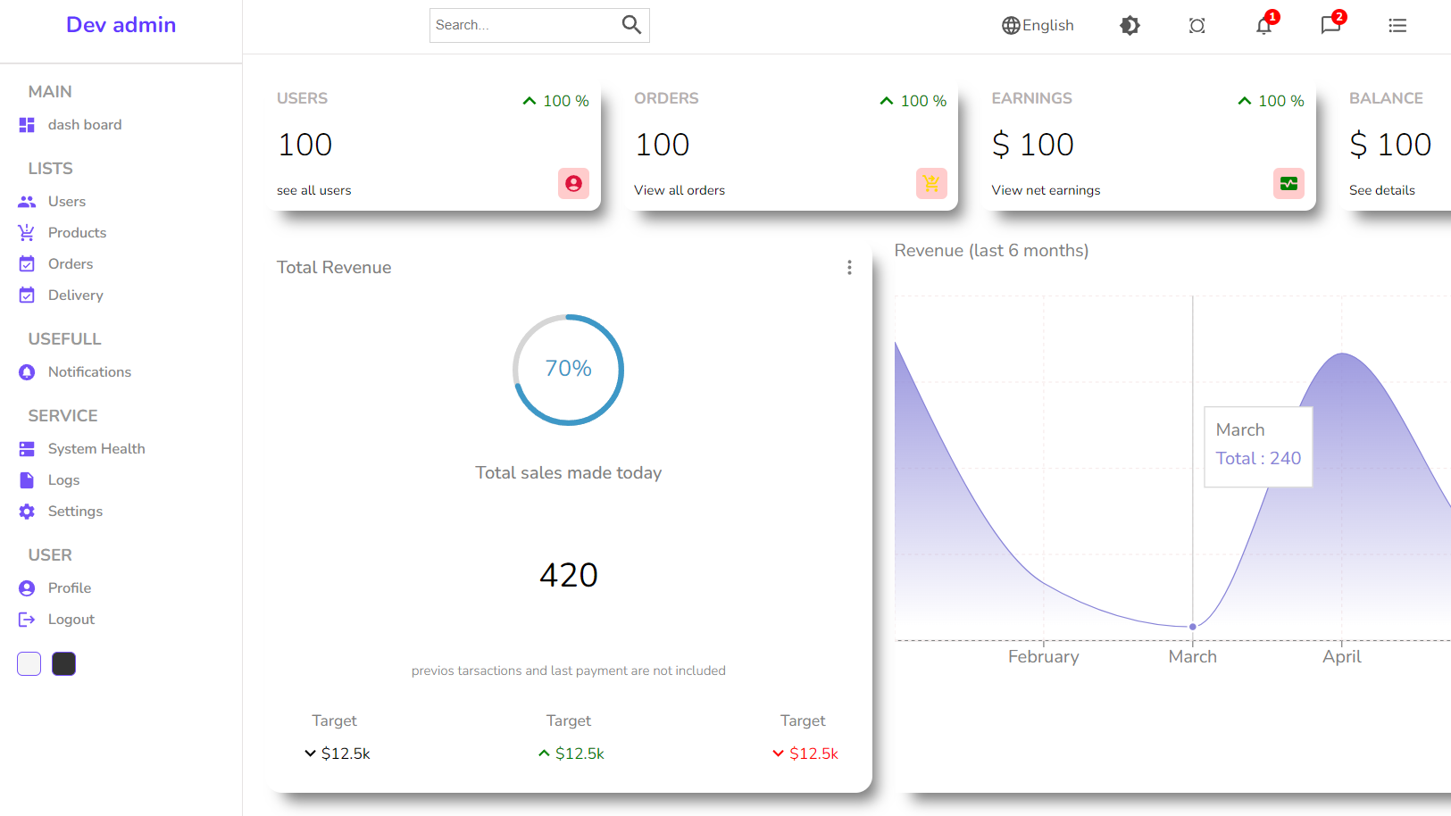Click the user icon in Users card

click(x=573, y=183)
